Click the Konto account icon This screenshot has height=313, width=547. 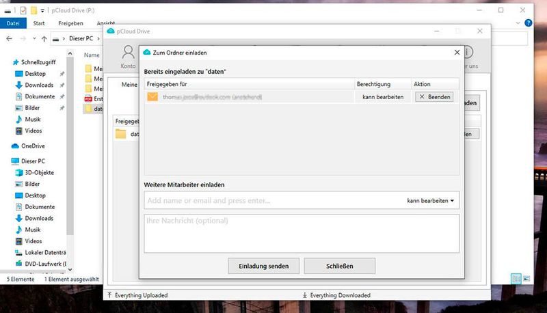click(x=128, y=54)
